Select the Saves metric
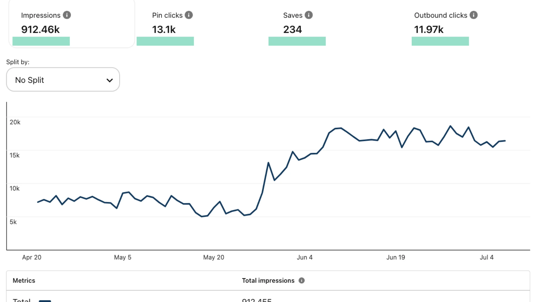This screenshot has width=537, height=302. click(298, 24)
